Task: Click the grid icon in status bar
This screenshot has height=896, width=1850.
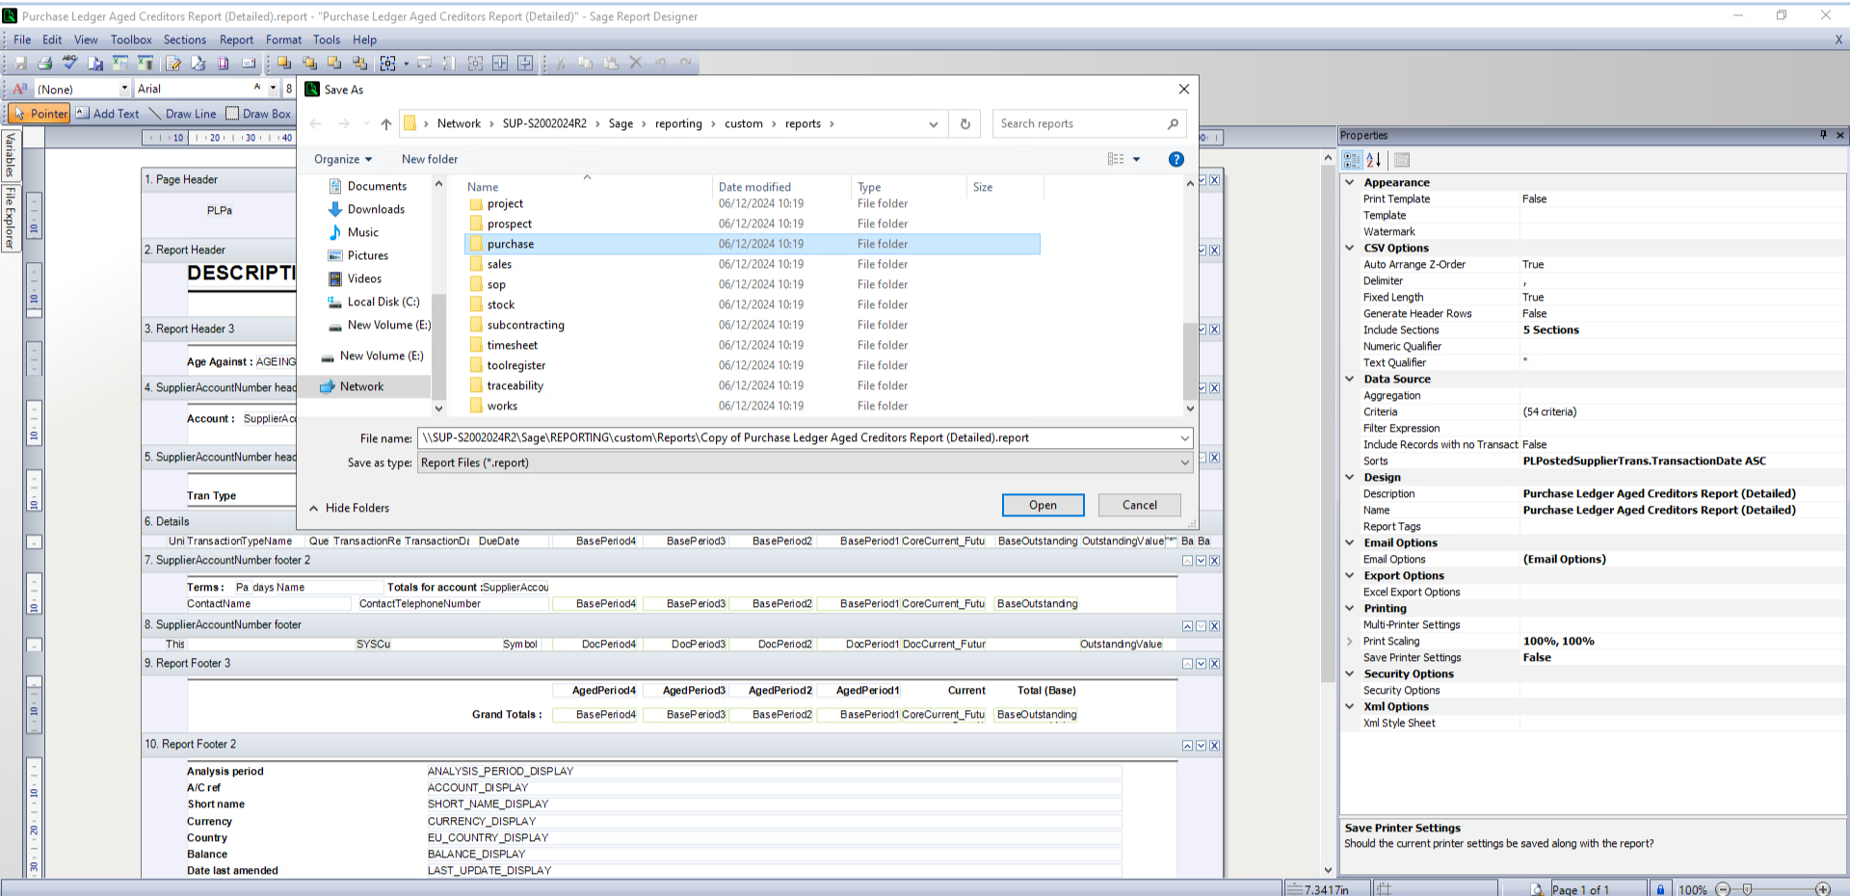Action: click(x=1385, y=889)
